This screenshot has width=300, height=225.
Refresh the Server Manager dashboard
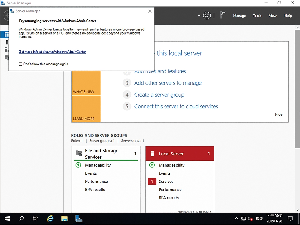click(x=207, y=16)
